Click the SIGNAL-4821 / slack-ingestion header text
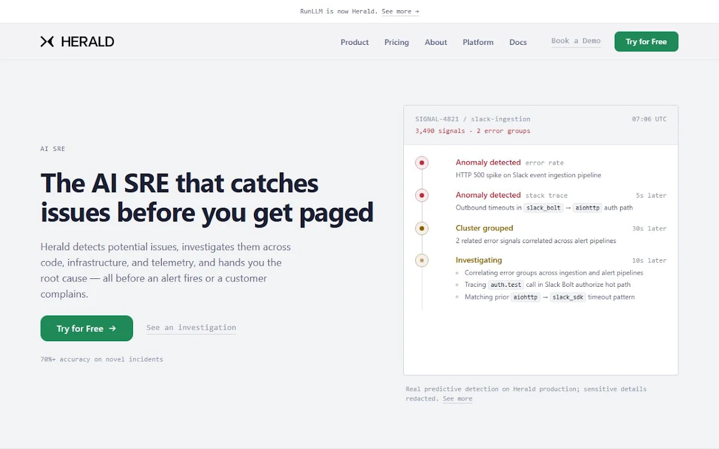This screenshot has width=719, height=449. click(x=473, y=119)
